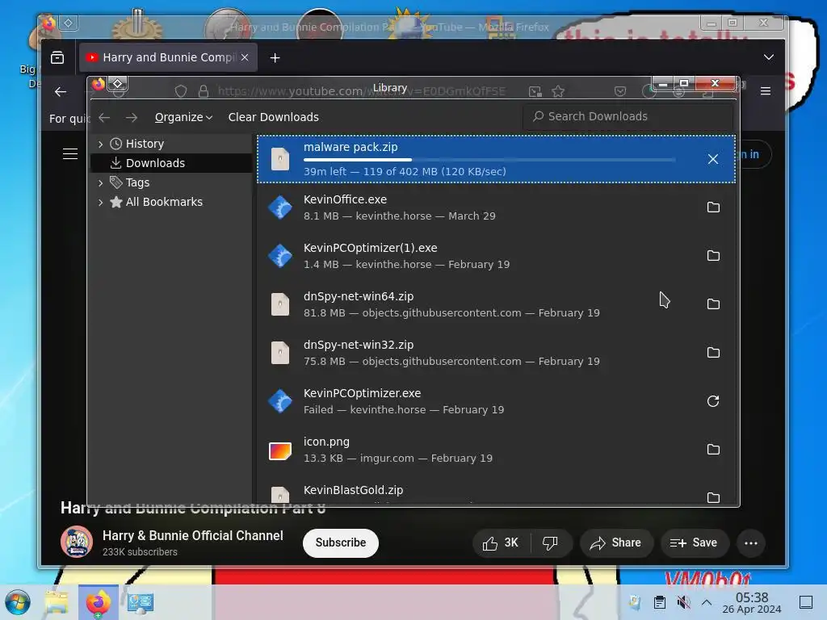Click the KevinOffice.exe file icon

(280, 207)
